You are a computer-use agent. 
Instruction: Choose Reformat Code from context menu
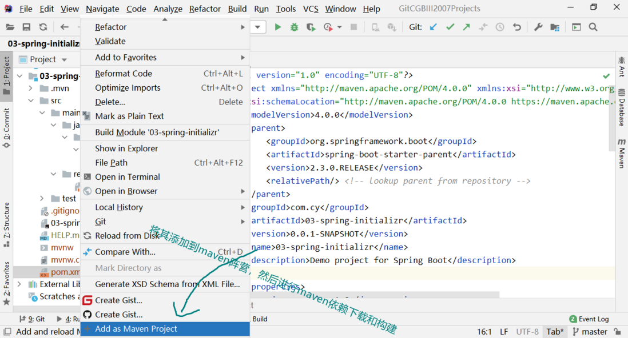coord(165,74)
